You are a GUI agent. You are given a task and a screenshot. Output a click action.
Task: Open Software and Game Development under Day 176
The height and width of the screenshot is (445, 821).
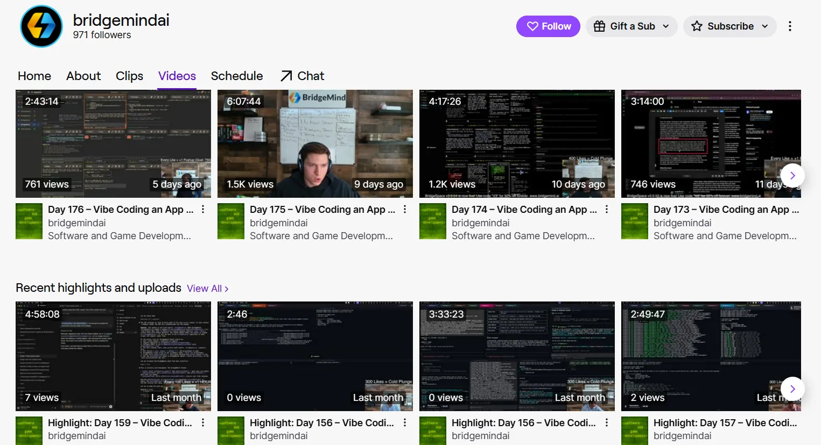click(x=120, y=236)
